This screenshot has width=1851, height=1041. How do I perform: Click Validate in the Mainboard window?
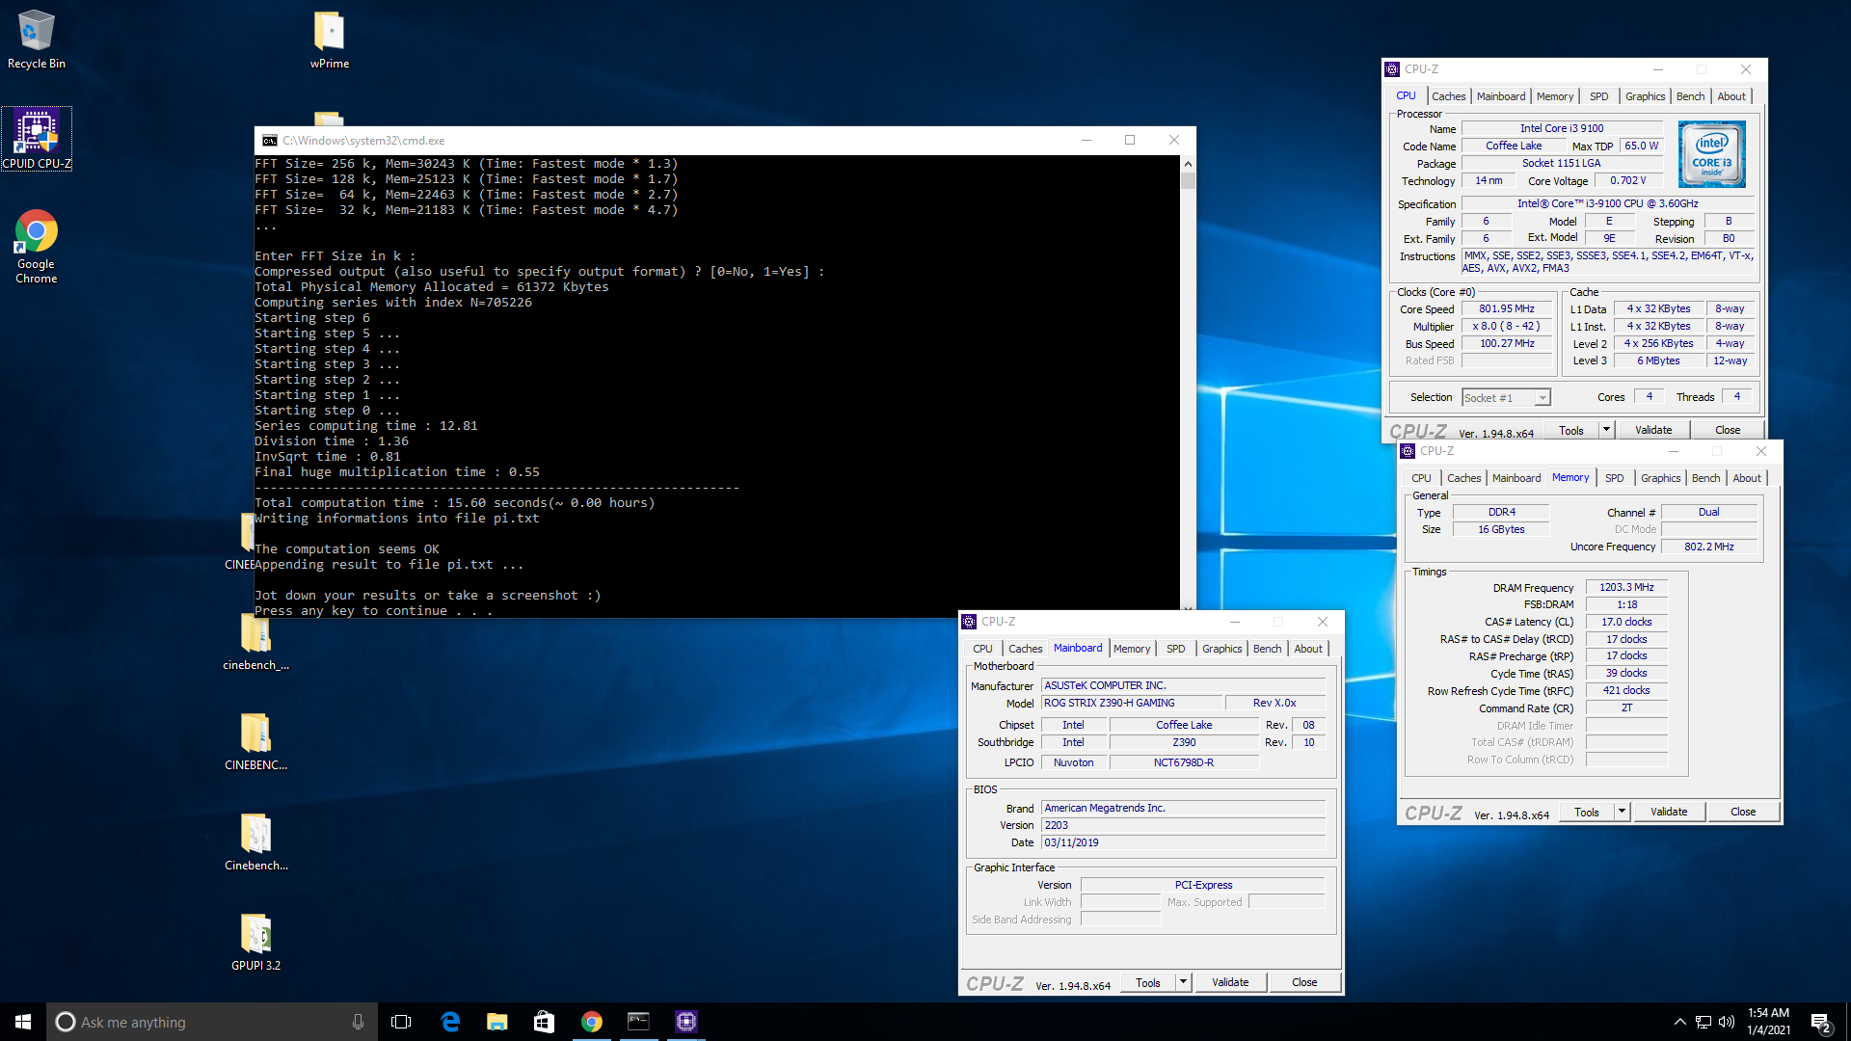coord(1230,982)
